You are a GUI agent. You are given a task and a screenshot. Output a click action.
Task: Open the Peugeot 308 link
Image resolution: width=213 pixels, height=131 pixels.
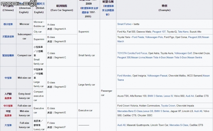pos(124,57)
